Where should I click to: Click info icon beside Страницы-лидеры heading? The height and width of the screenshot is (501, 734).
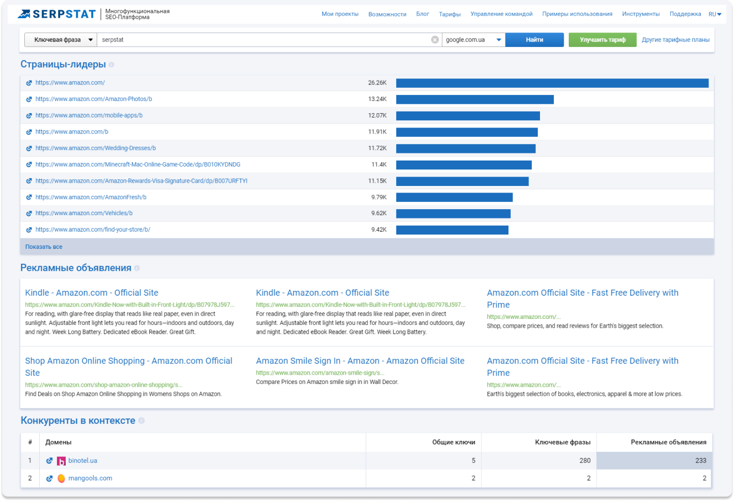pyautogui.click(x=112, y=65)
